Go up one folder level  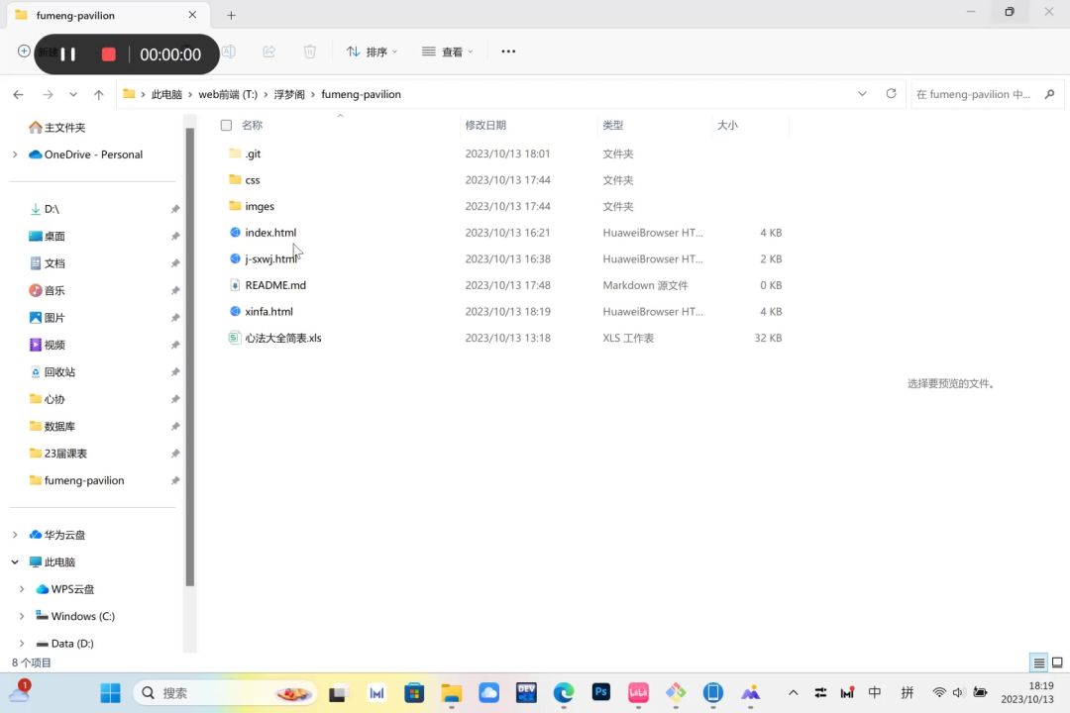99,94
